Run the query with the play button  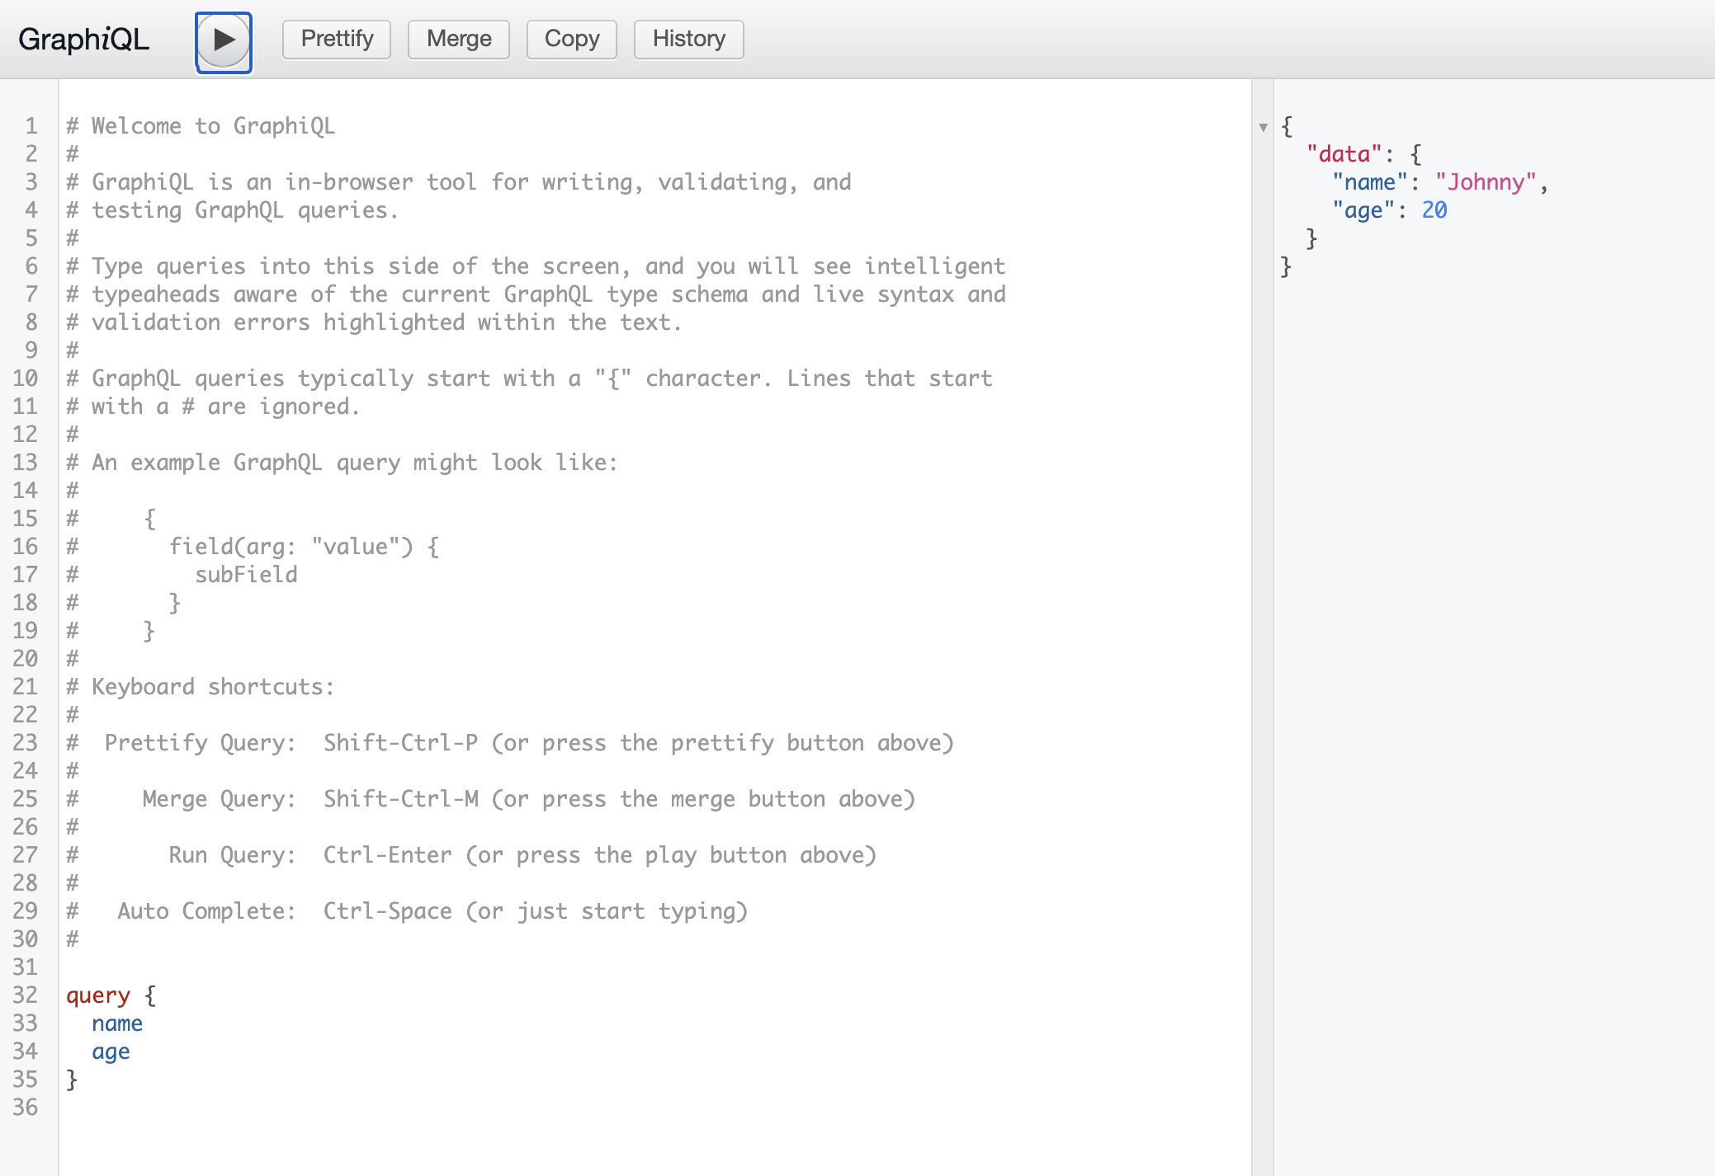pyautogui.click(x=223, y=40)
